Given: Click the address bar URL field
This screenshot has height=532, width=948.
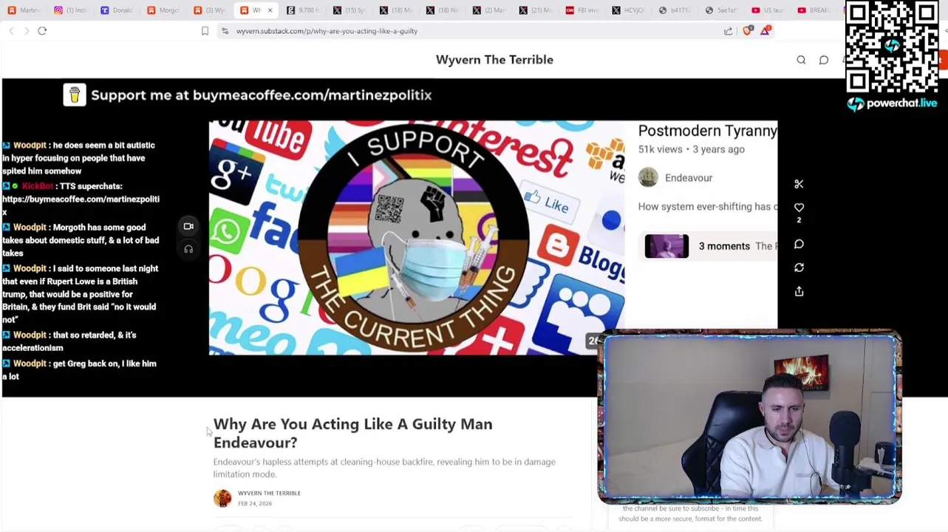Looking at the screenshot, I should click(x=473, y=31).
